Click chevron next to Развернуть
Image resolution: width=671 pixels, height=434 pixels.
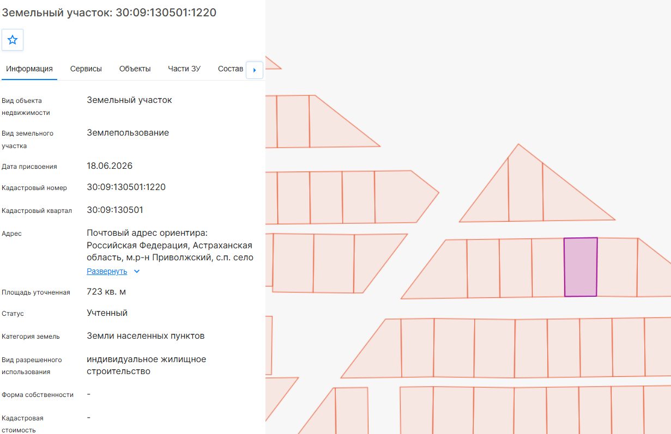pyautogui.click(x=137, y=271)
